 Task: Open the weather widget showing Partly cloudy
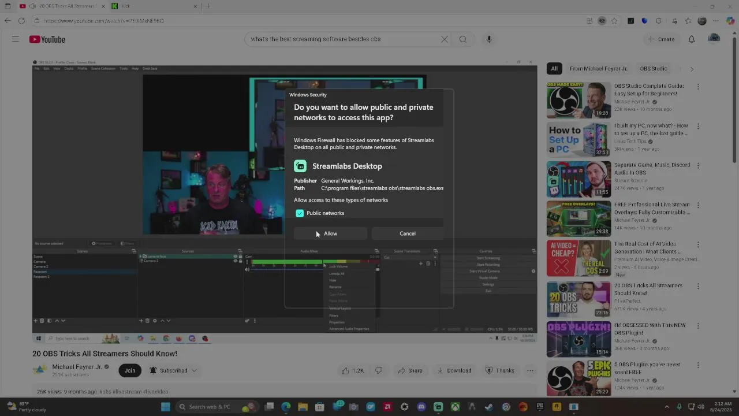26,407
